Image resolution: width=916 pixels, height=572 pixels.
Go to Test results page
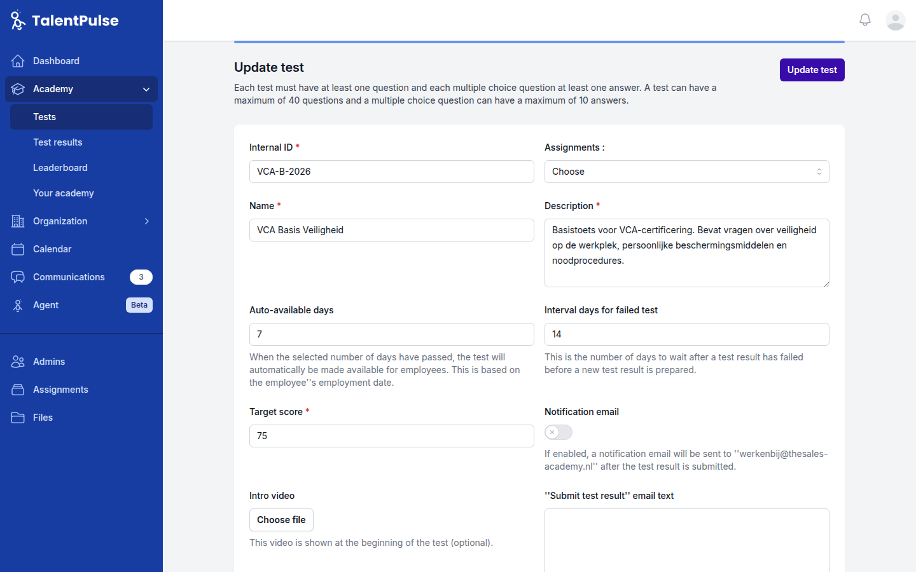click(58, 142)
